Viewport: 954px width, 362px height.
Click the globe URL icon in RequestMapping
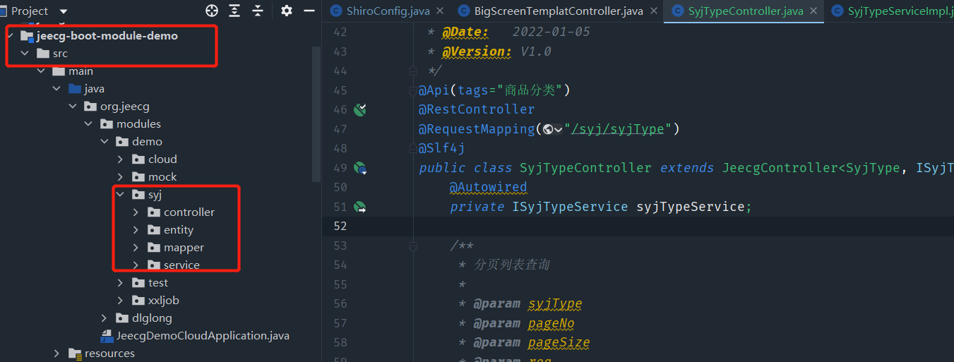(548, 129)
